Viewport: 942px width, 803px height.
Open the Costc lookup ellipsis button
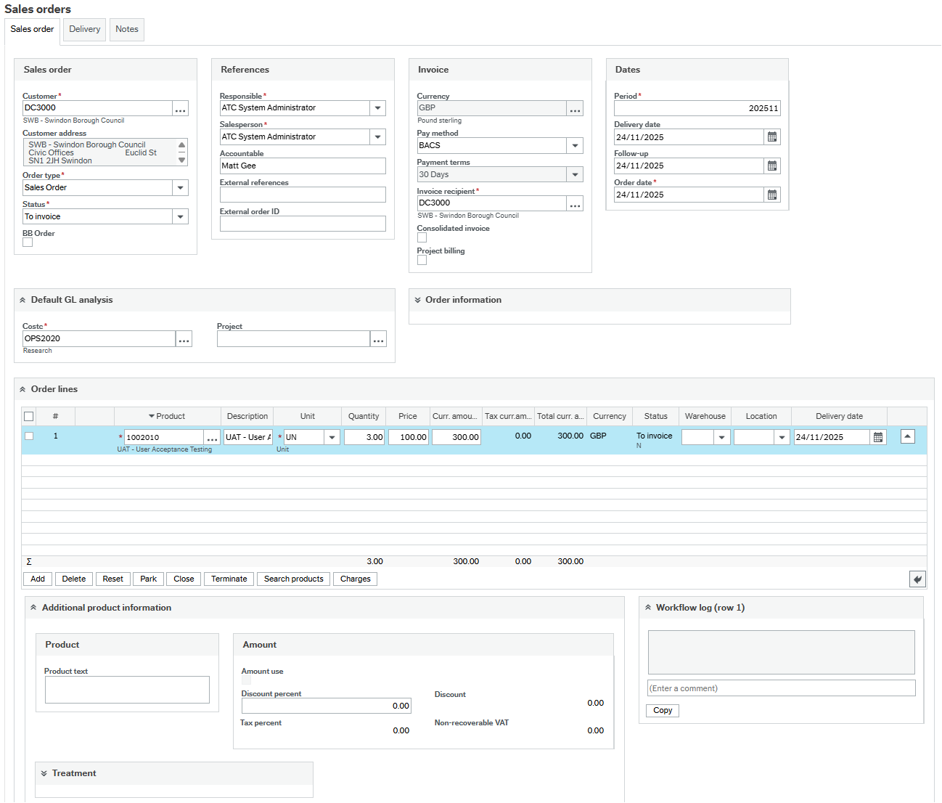point(184,339)
